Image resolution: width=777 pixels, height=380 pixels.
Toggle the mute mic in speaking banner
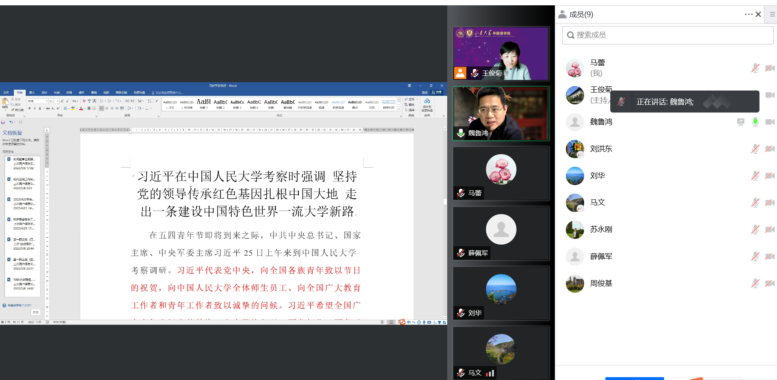pos(621,102)
